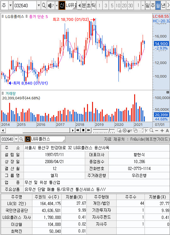Select the 초 (second) chart period

coord(89,6)
